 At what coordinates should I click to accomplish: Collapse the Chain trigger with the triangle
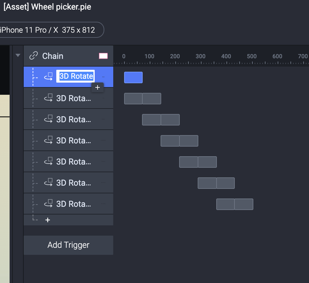pos(18,55)
